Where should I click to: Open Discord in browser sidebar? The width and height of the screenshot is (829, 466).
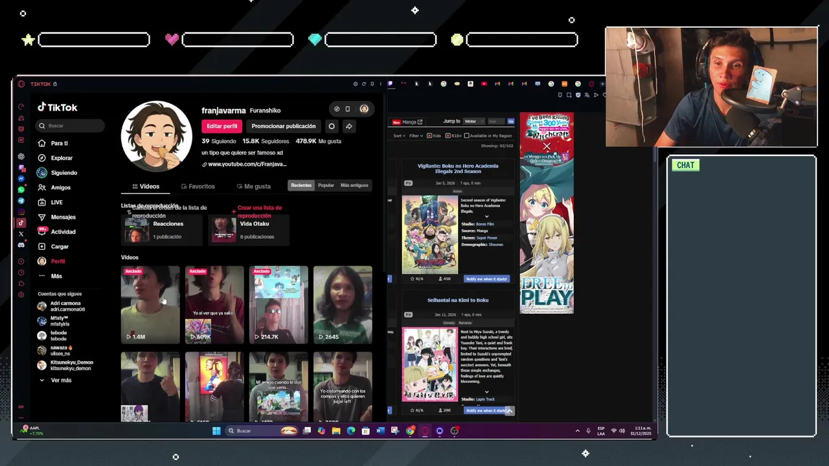tap(21, 245)
